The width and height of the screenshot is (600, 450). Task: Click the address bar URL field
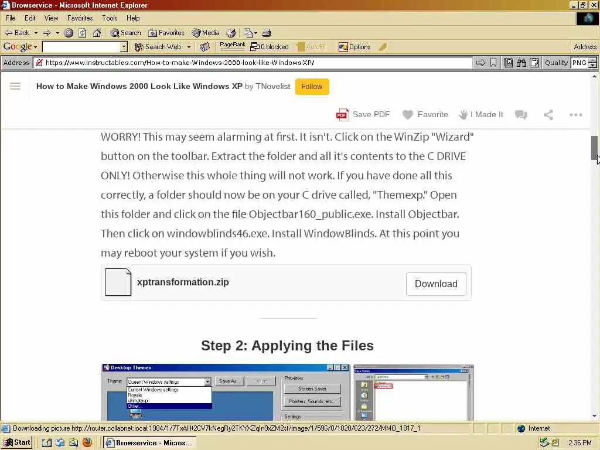tap(253, 63)
